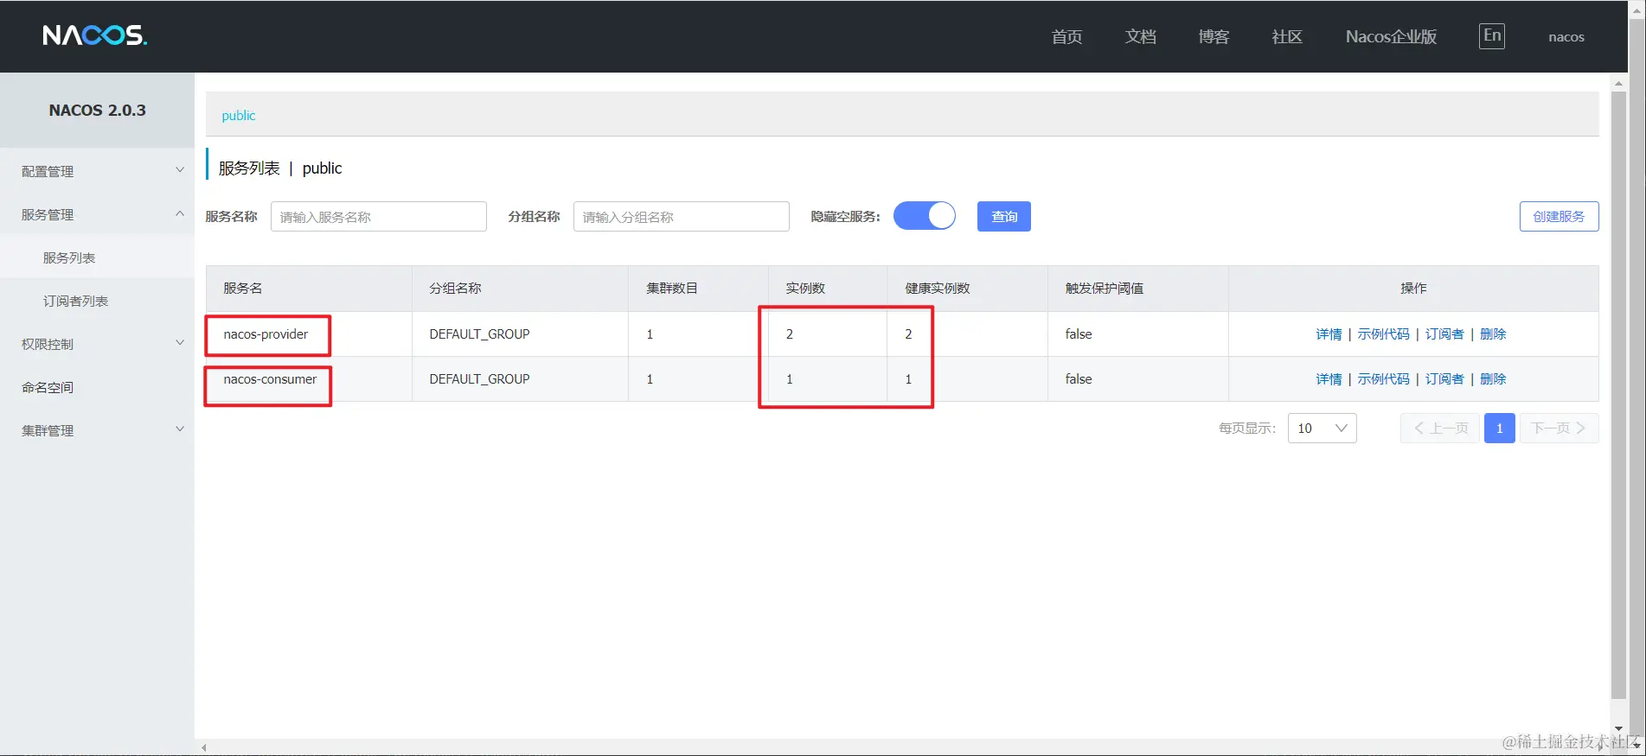The image size is (1646, 756).
Task: View 订阅者 for nacos-provider
Action: point(1444,334)
